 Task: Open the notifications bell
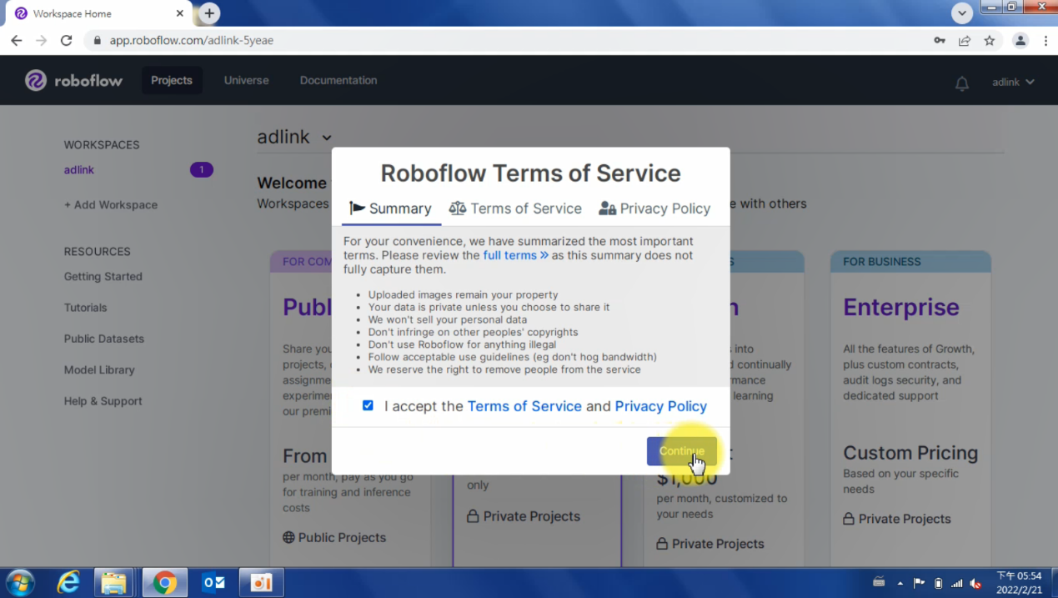961,83
